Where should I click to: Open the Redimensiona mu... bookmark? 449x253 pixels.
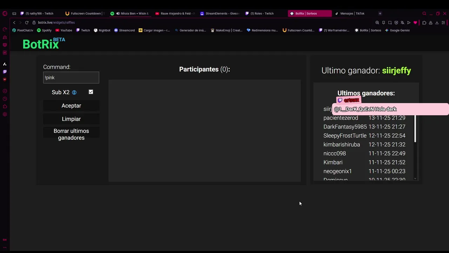(262, 30)
